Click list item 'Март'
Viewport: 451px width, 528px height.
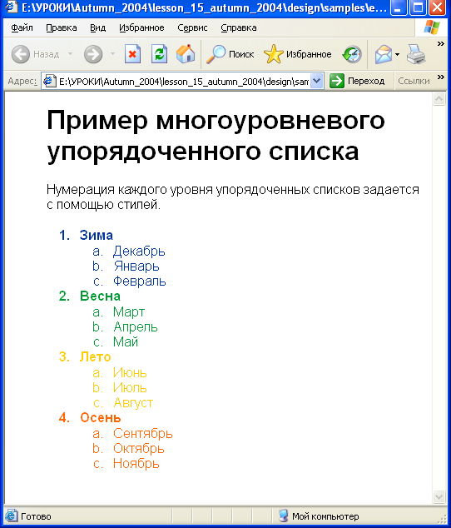tap(129, 311)
